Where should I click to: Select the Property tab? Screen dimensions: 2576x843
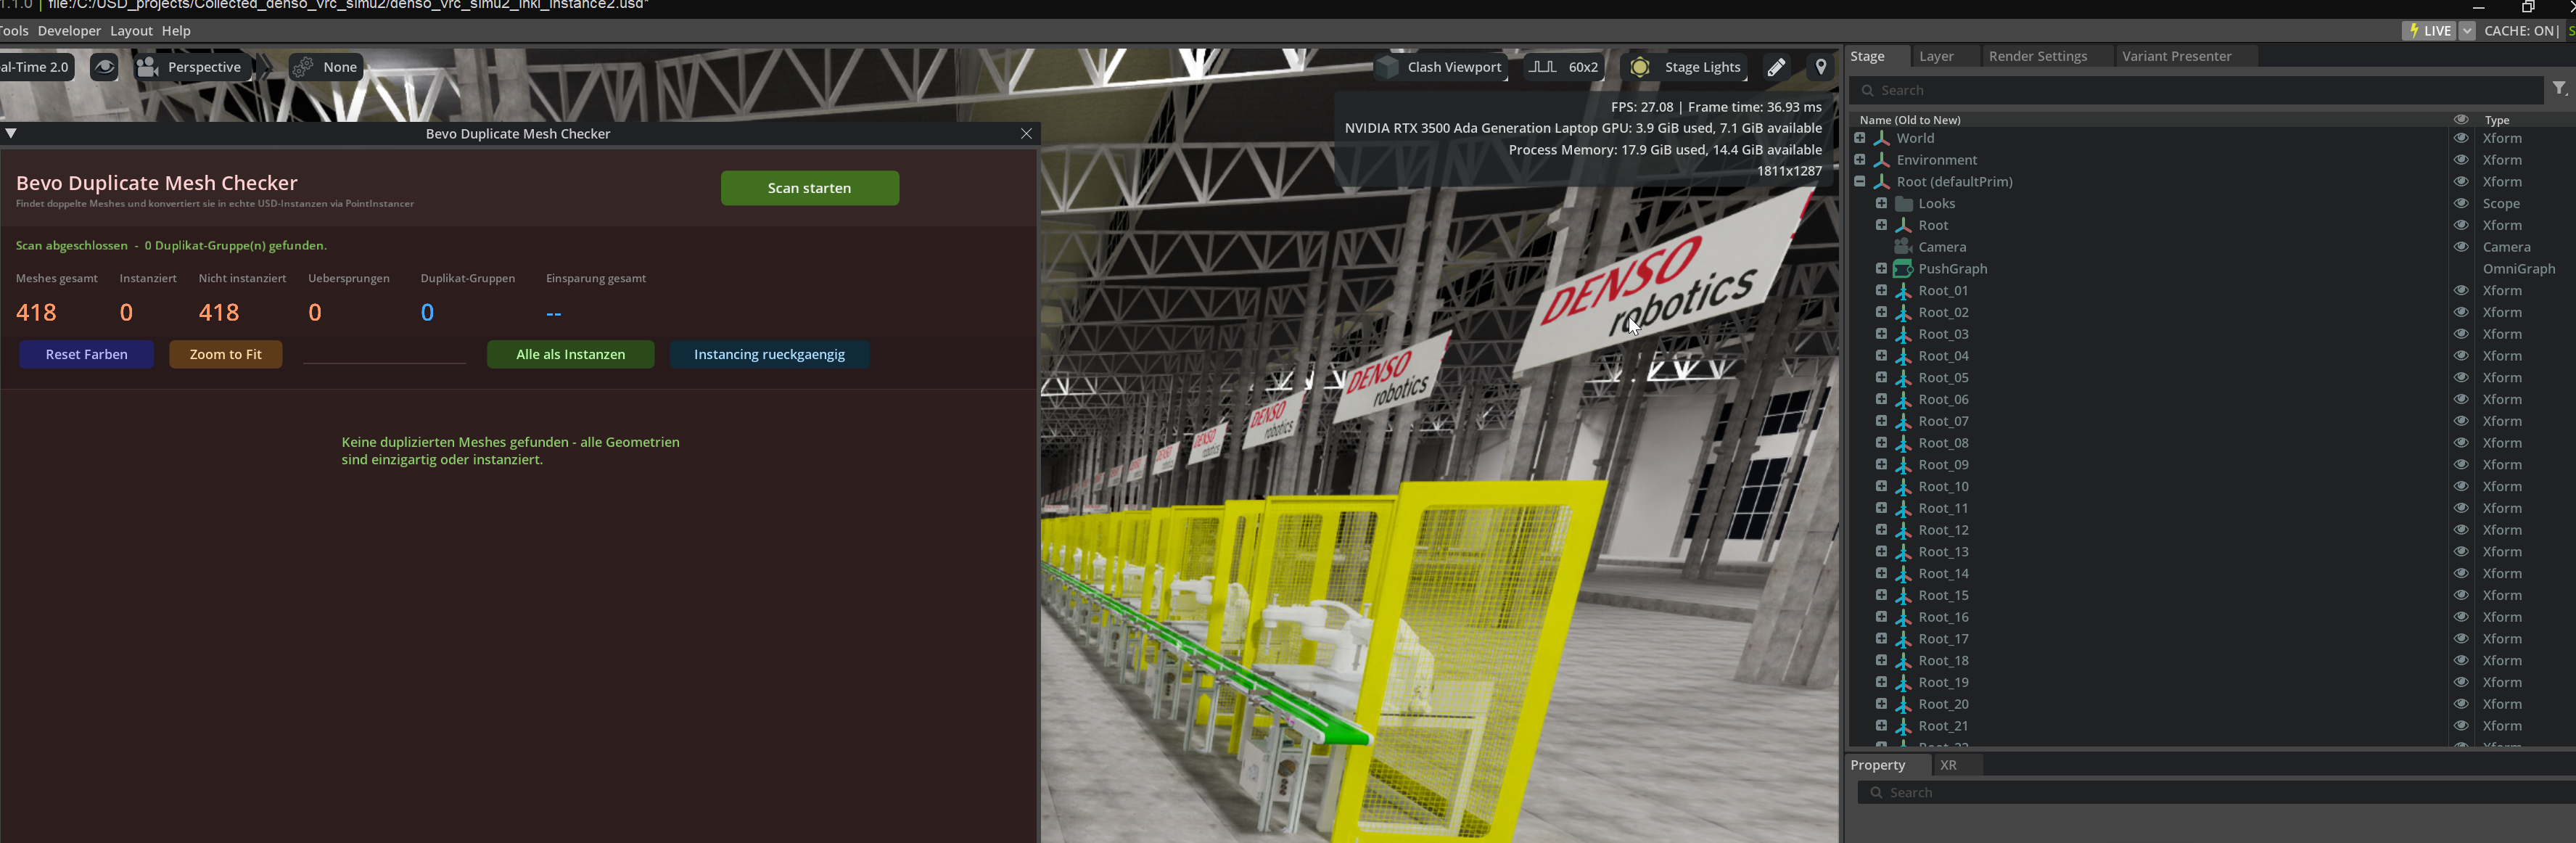(x=1878, y=765)
